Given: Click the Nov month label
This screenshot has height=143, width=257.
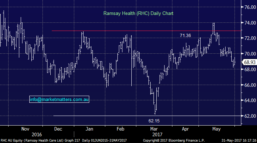Looking at the screenshot, I should pos(25,129).
